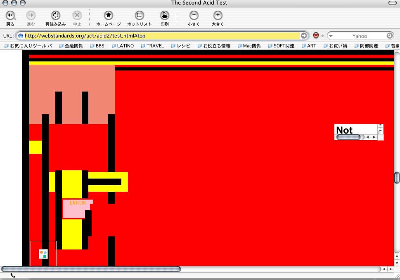Viewport: 400px width, 280px height.
Task: Reload the page with 再読み込み
Action: coord(56,18)
